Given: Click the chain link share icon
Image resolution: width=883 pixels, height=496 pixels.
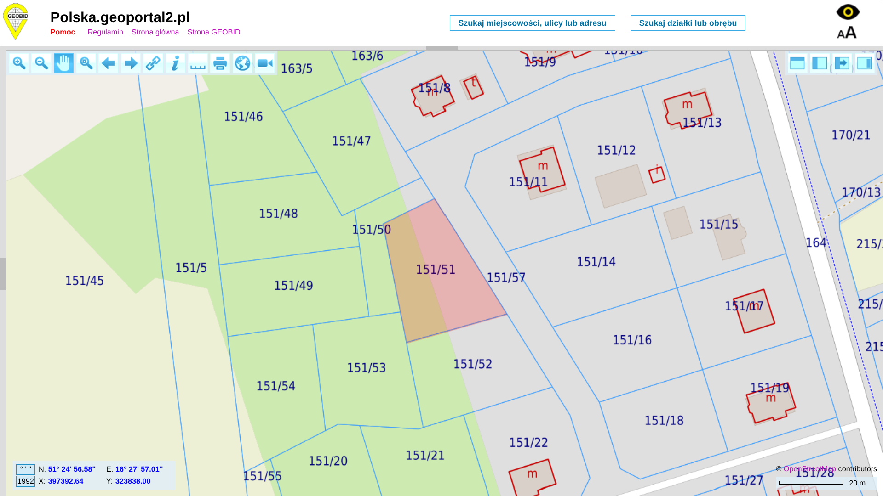Looking at the screenshot, I should pos(153,63).
